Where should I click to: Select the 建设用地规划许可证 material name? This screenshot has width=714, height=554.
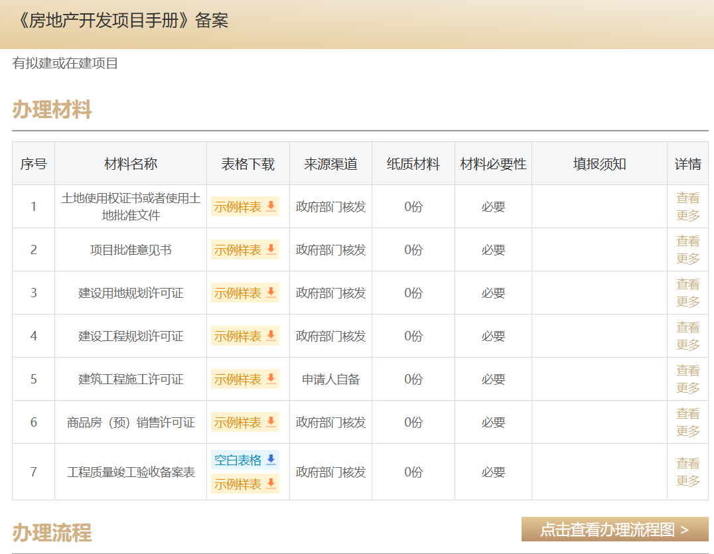click(x=131, y=293)
